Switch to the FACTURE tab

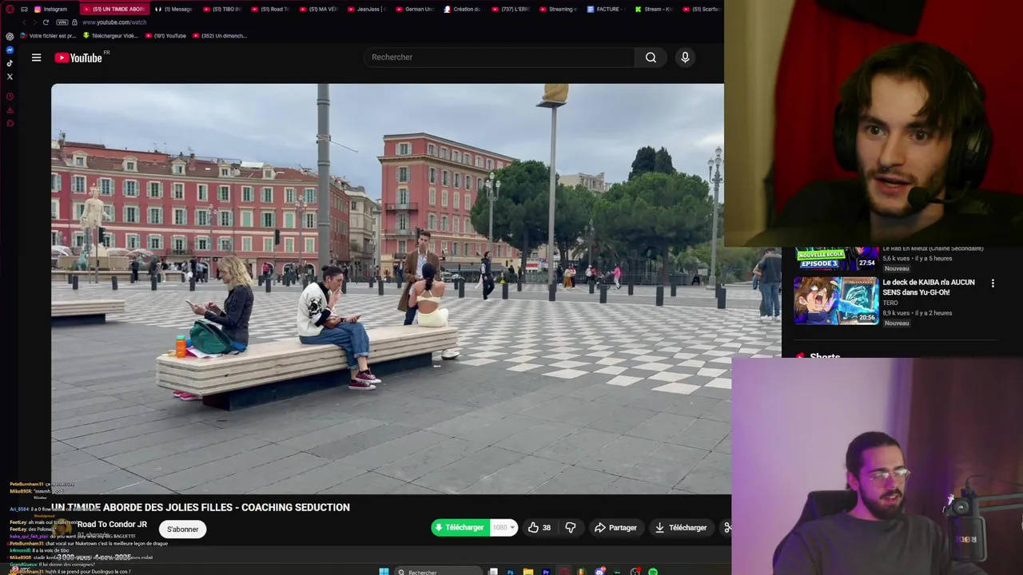[606, 9]
